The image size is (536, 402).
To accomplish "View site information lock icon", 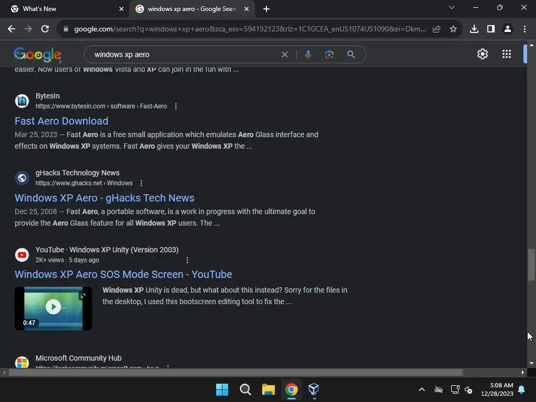I will coord(66,29).
